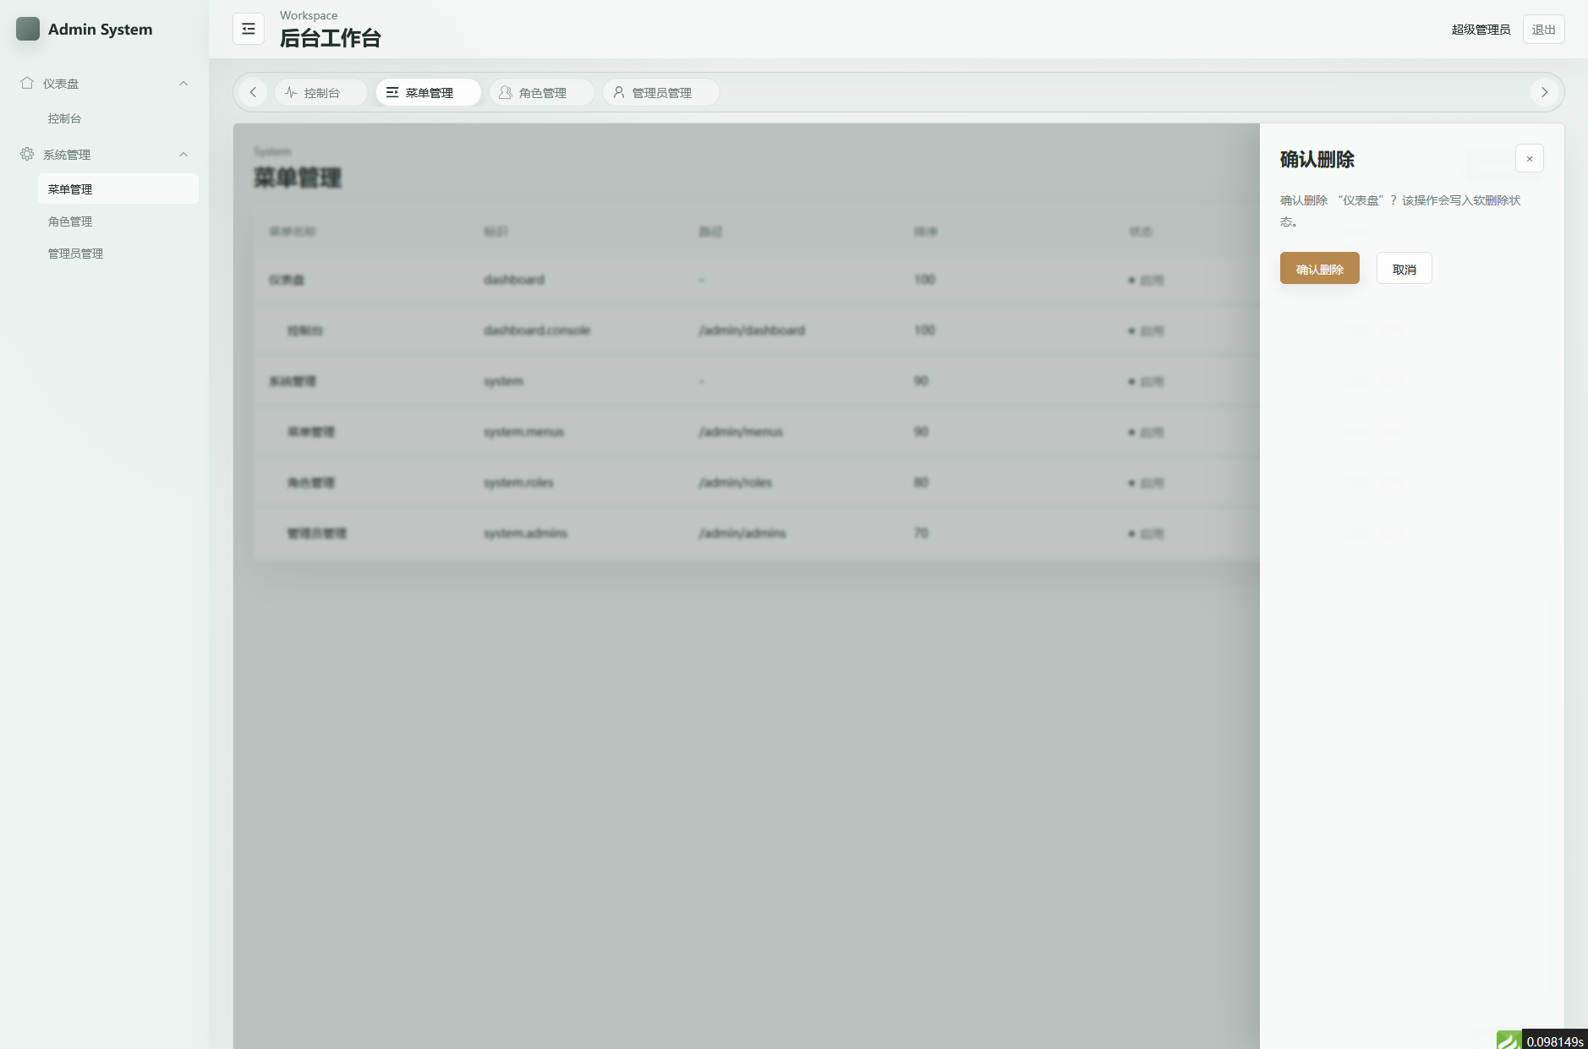The width and height of the screenshot is (1588, 1049).
Task: Click the person icon on 管理员管理 tab
Action: [x=619, y=92]
